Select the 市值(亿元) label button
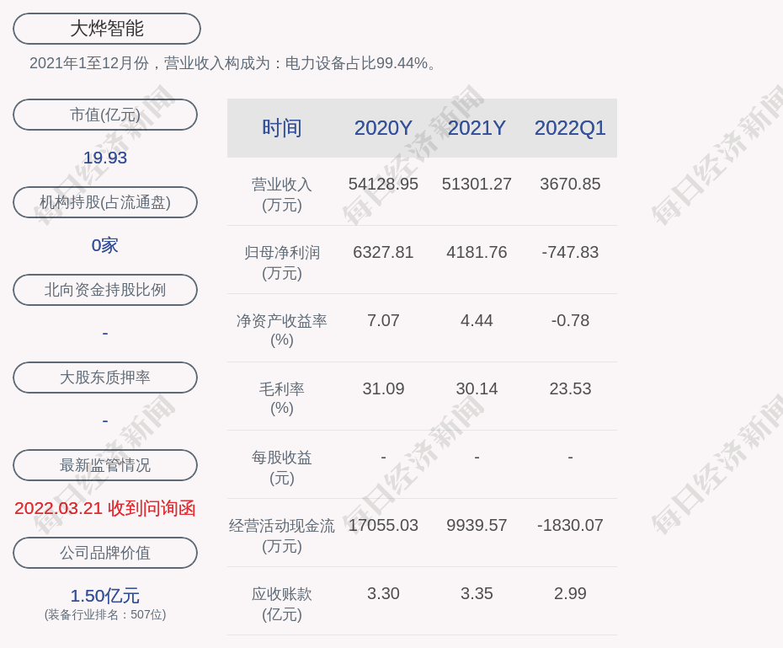Image resolution: width=783 pixels, height=648 pixels. tap(105, 115)
